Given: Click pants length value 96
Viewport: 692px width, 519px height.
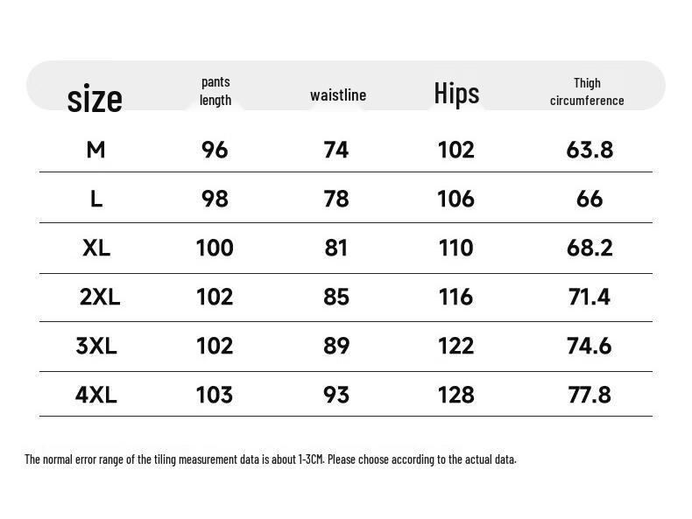Looking at the screenshot, I should (x=215, y=150).
